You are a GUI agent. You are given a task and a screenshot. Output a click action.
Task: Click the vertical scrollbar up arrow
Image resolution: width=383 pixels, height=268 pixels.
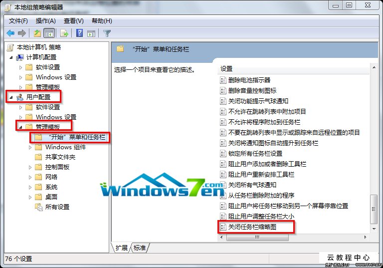click(374, 67)
